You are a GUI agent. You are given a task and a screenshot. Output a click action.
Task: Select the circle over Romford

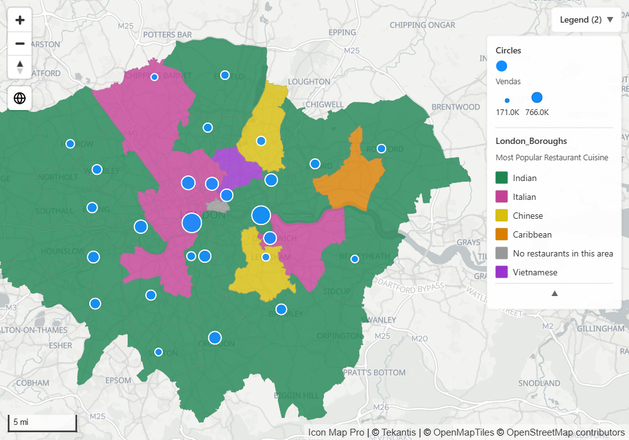pos(382,149)
